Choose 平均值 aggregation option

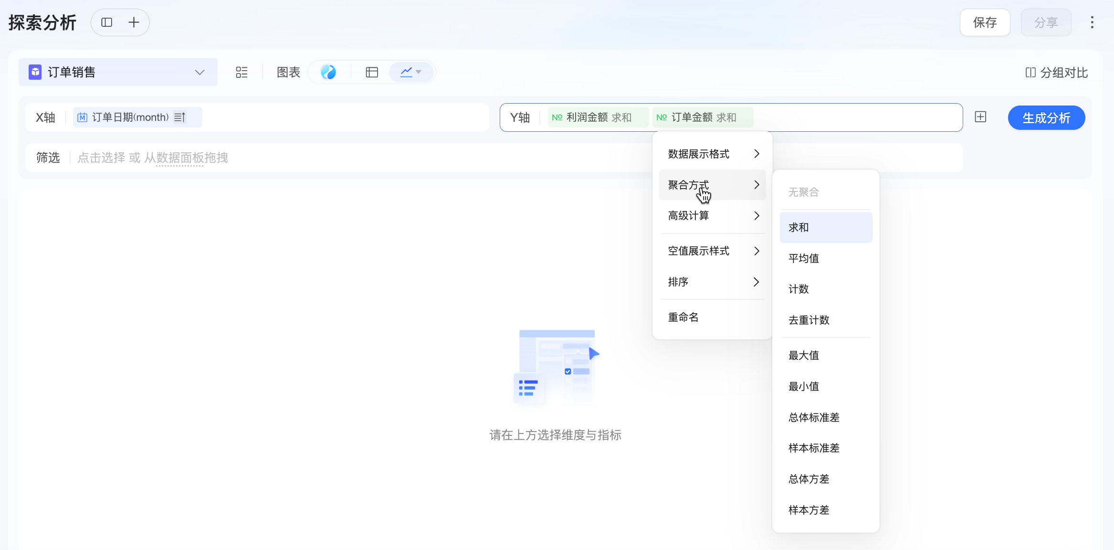click(x=804, y=258)
